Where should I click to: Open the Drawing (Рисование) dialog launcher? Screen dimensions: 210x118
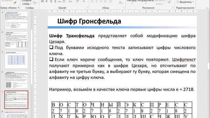pos(173,8)
